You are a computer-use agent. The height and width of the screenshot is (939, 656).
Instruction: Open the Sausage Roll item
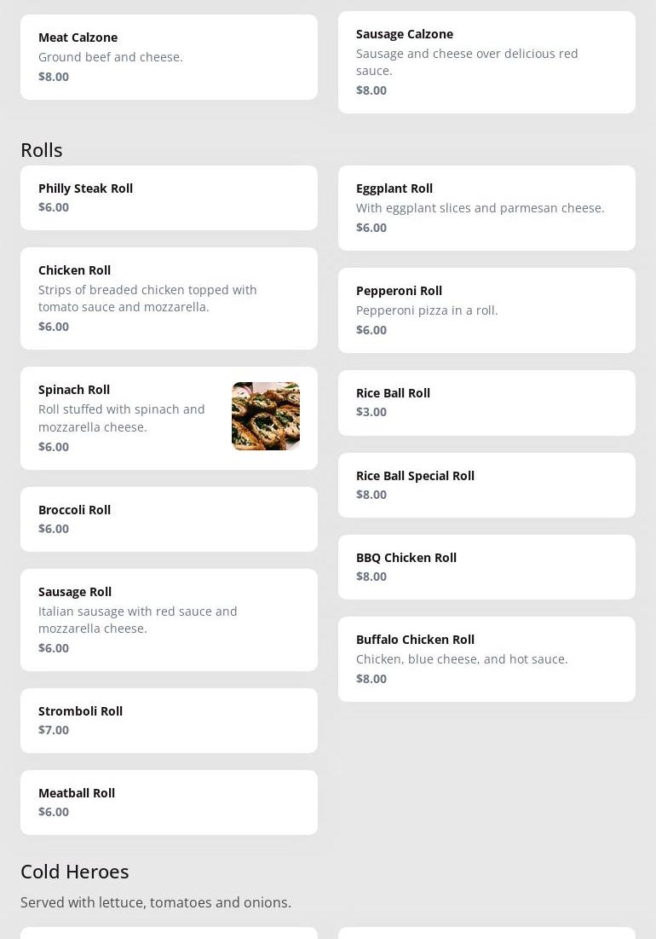pyautogui.click(x=169, y=620)
